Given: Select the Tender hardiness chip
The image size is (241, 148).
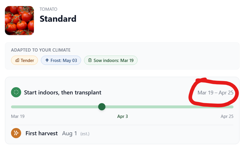Looking at the screenshot, I should click(x=24, y=60).
